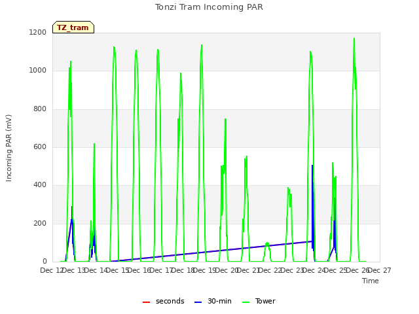Click the Dec 27 x-axis tick label

point(380,270)
